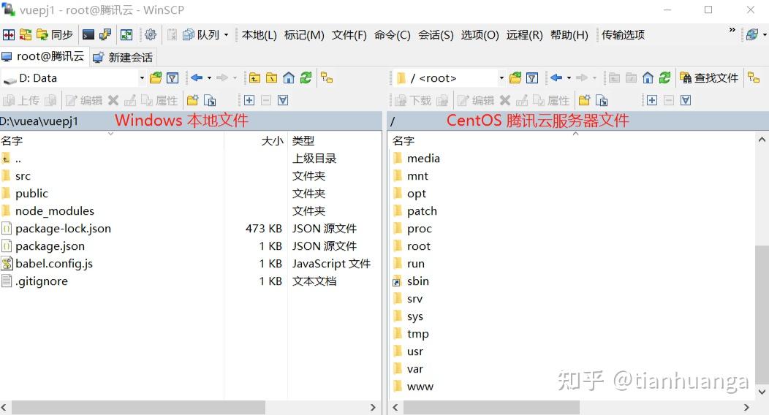Open the 命令(C) menu
Image resolution: width=769 pixels, height=415 pixels.
click(392, 35)
